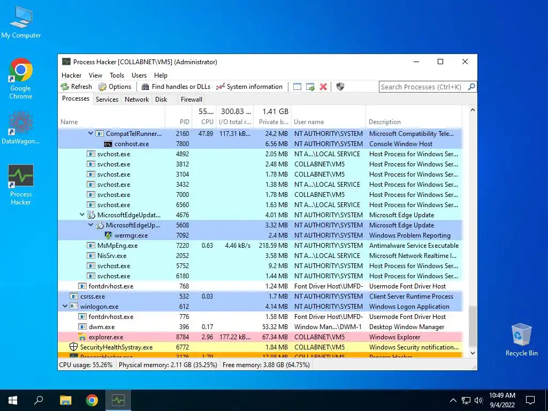Click find window and thread icon
The height and width of the screenshot is (411, 548).
(x=310, y=87)
